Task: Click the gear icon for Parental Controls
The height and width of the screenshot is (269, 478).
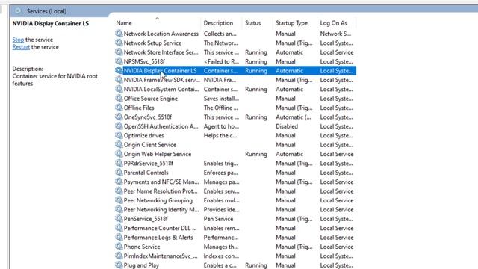Action: (119, 173)
